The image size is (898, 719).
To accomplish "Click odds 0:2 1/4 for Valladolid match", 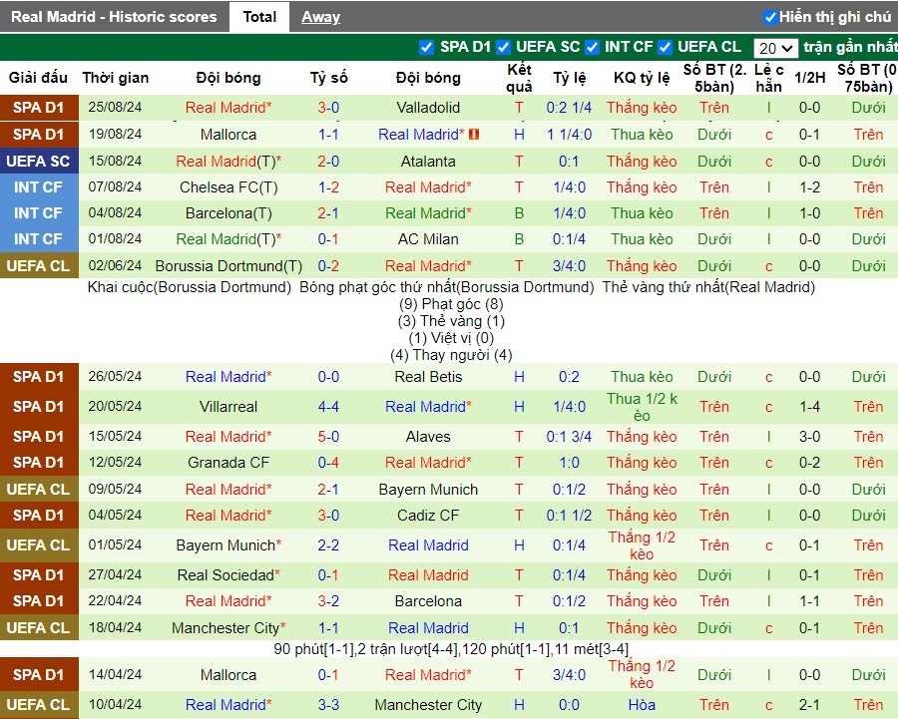I will click(x=569, y=108).
